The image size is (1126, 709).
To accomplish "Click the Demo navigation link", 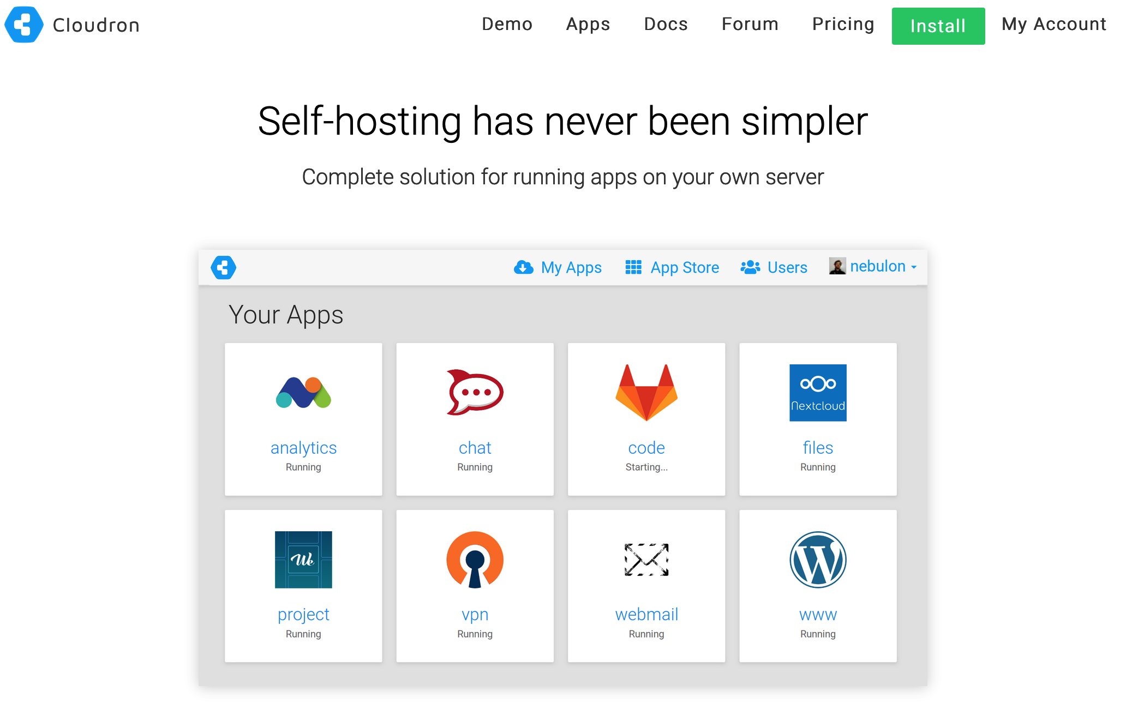I will coord(507,24).
